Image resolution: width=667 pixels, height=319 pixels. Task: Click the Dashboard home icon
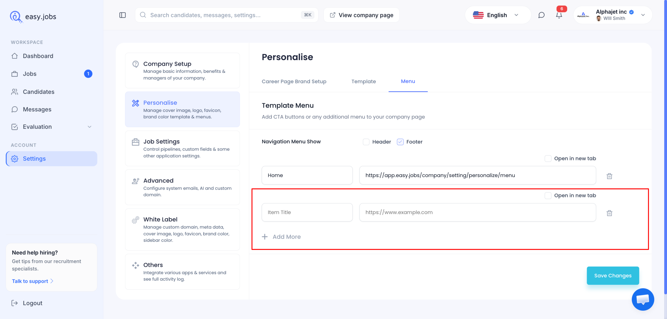coord(15,56)
